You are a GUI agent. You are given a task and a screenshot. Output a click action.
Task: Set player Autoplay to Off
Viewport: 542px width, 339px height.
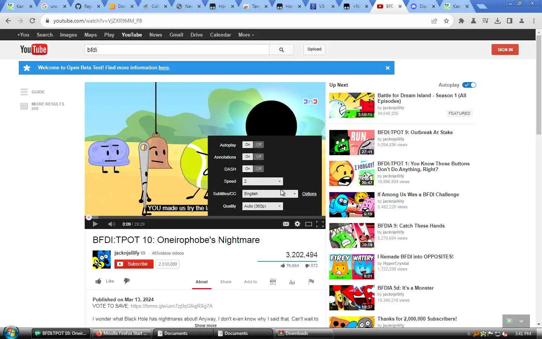coord(259,145)
